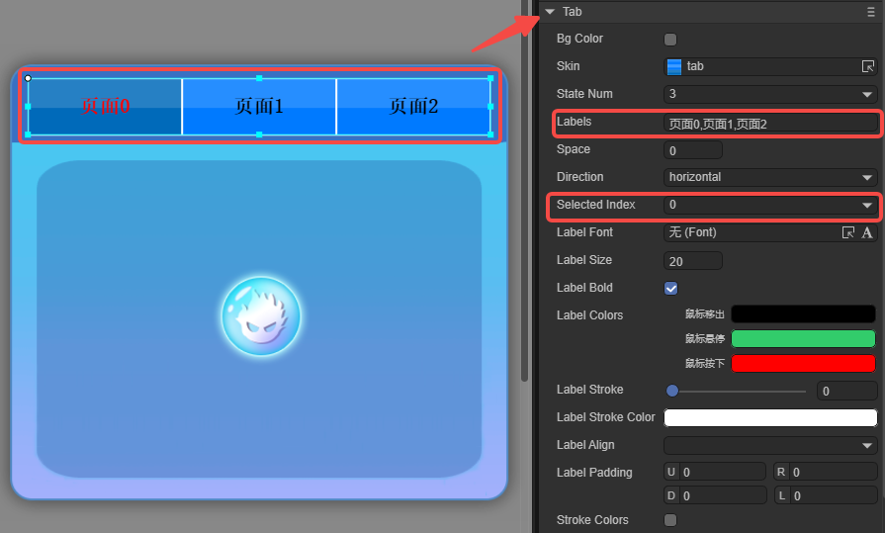Open the Label Align dropdown
Image resolution: width=885 pixels, height=533 pixels.
click(770, 445)
